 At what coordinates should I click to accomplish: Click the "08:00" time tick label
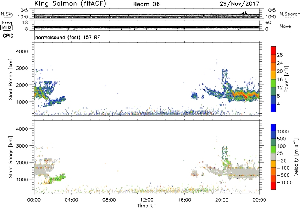coord(109,200)
